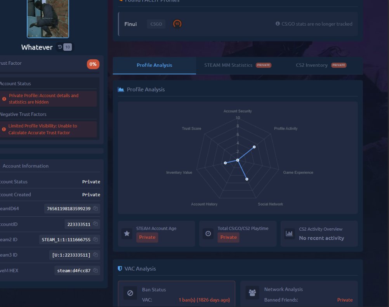This screenshot has width=389, height=307.
Task: Click the Account Status Private value
Action: (91, 182)
